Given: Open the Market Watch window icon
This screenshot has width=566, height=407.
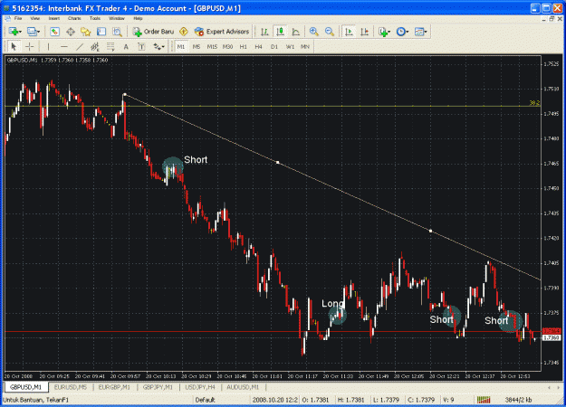Looking at the screenshot, I should click(54, 32).
